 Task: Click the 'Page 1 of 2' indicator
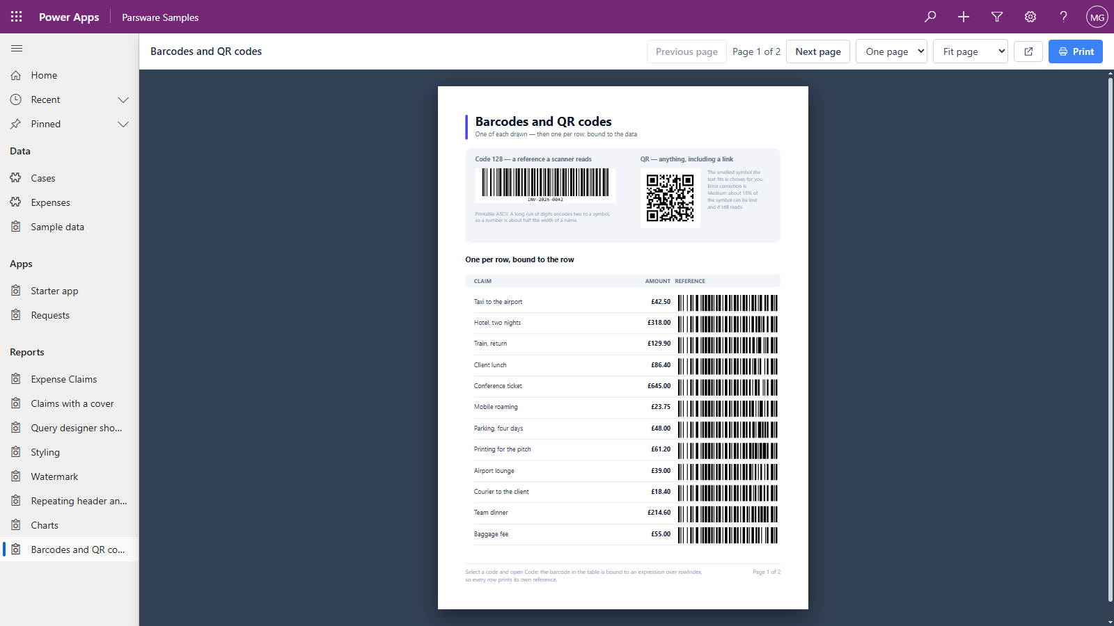point(756,51)
